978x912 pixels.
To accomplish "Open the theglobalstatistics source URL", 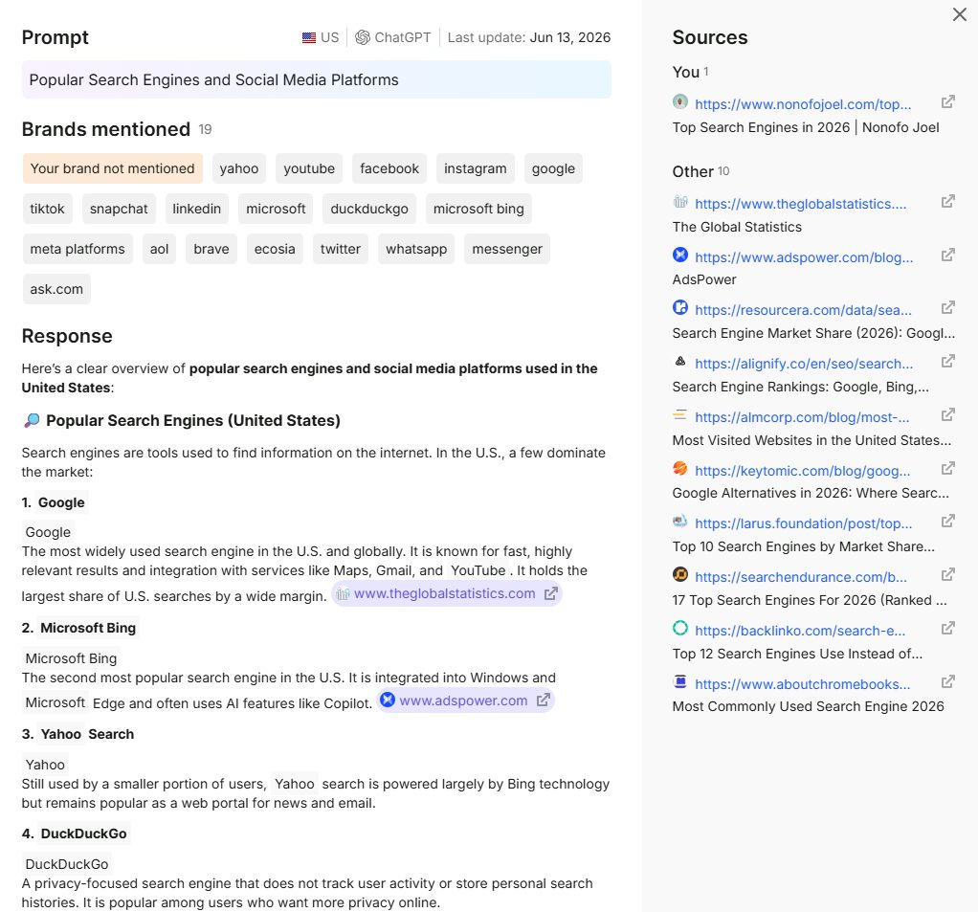I will tap(800, 204).
